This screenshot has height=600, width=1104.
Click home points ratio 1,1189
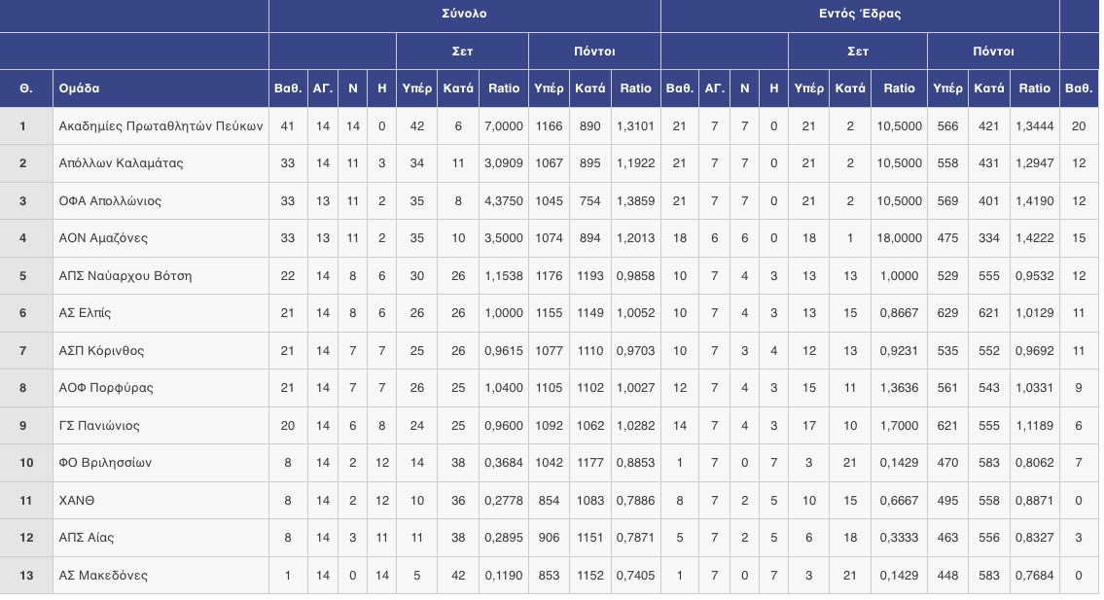[1034, 425]
